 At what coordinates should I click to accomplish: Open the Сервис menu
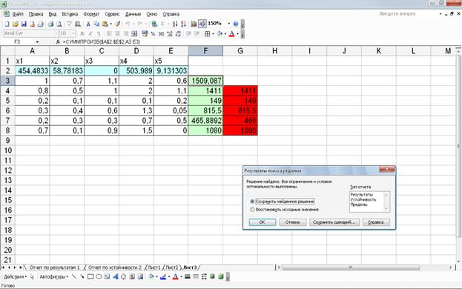tap(112, 14)
